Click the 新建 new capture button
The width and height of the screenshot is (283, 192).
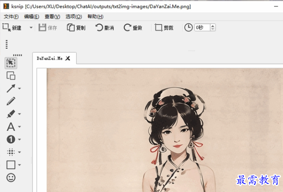pyautogui.click(x=12, y=28)
